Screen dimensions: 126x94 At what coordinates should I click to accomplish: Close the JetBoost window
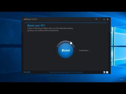coord(108,19)
